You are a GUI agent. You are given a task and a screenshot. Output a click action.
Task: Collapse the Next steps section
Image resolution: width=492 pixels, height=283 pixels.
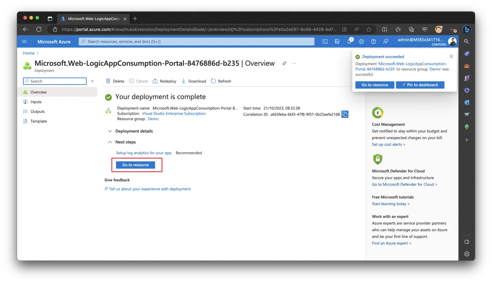point(122,142)
